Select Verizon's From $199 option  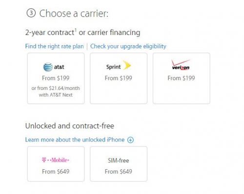[x=182, y=78]
